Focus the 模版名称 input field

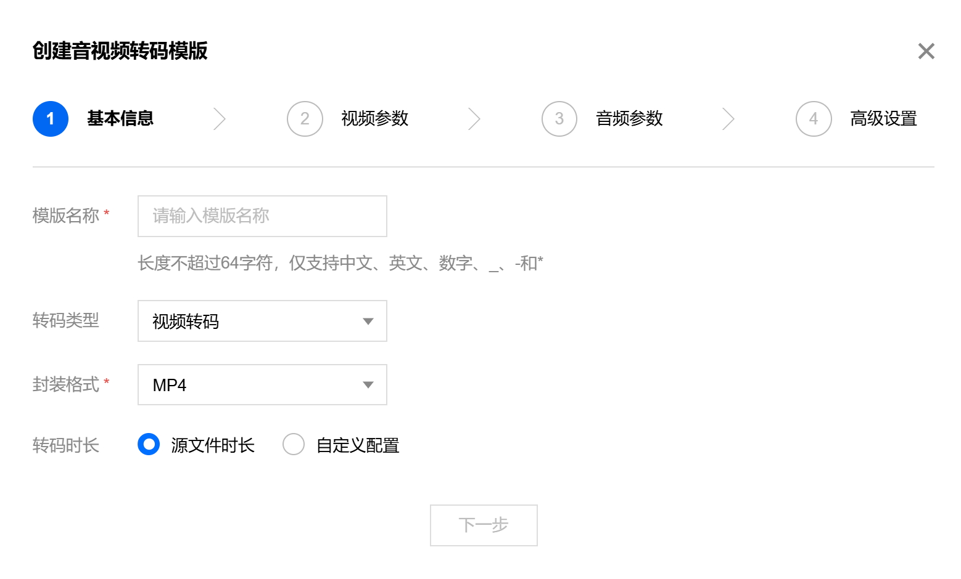[262, 216]
